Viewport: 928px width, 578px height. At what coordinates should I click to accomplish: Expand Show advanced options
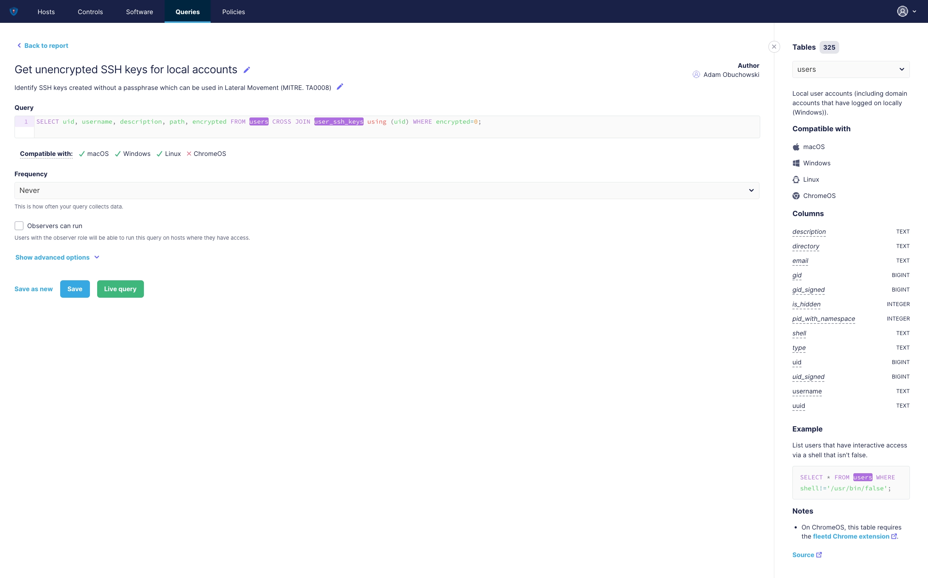point(57,257)
